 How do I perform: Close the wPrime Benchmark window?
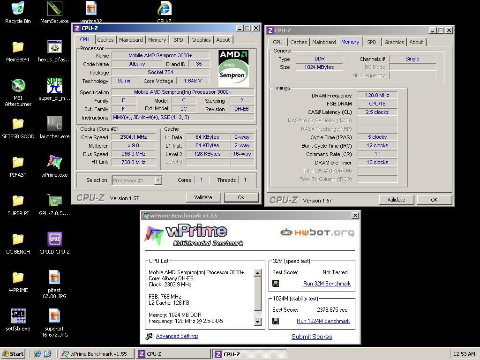pos(355,216)
